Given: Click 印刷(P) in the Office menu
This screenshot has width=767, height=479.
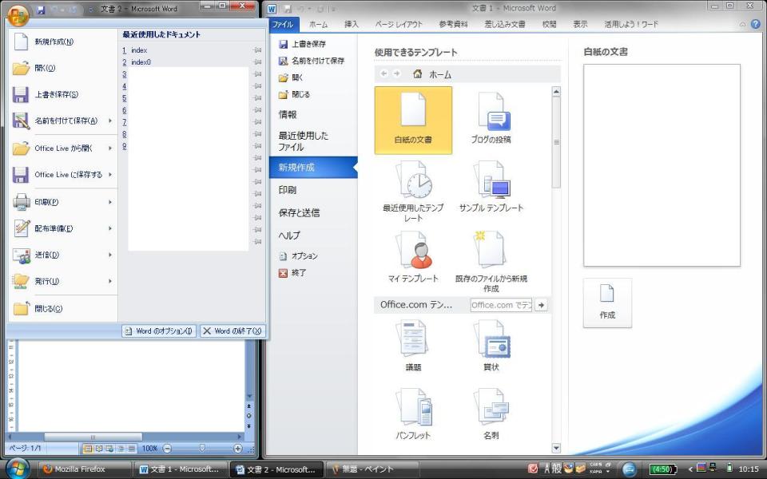Looking at the screenshot, I should (63, 202).
